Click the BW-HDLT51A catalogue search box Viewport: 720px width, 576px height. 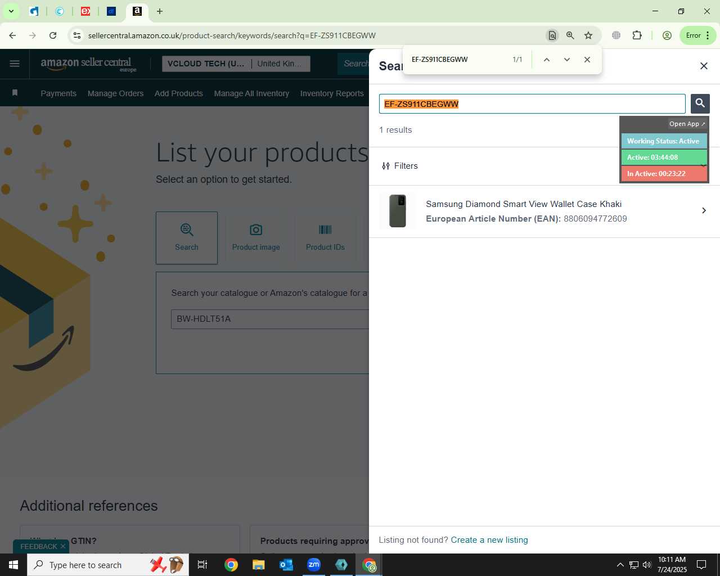[x=270, y=319]
